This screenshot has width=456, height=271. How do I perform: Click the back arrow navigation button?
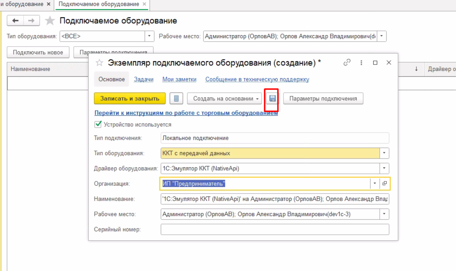click(x=15, y=21)
